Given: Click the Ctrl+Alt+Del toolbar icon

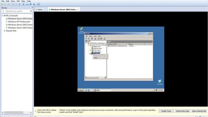Looking at the screenshot, I should coord(8,4).
